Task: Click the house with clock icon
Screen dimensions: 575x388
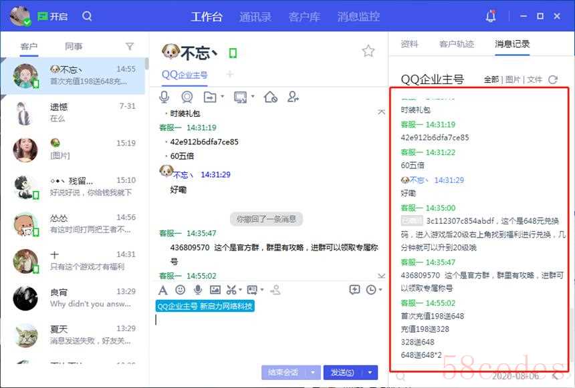Action: (270, 97)
